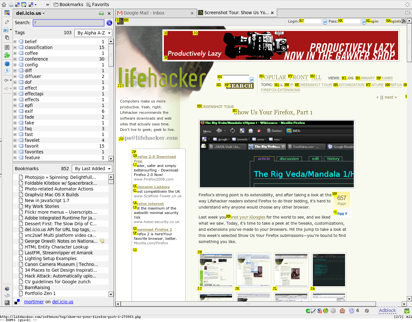Click the green double-arrow icon in del.icio.us header
The height and width of the screenshot is (322, 412).
[101, 13]
